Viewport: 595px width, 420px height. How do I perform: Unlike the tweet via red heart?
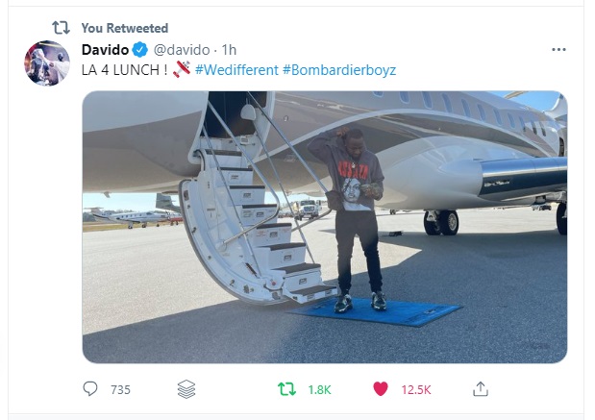381,388
